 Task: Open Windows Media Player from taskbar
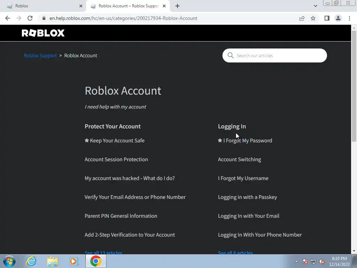74,261
